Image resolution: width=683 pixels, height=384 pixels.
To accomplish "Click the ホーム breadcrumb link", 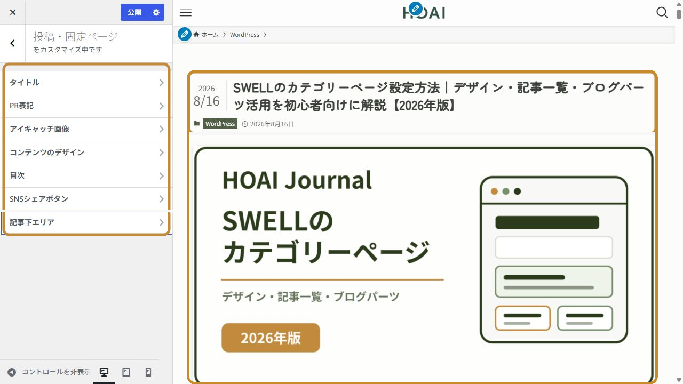I will click(206, 35).
